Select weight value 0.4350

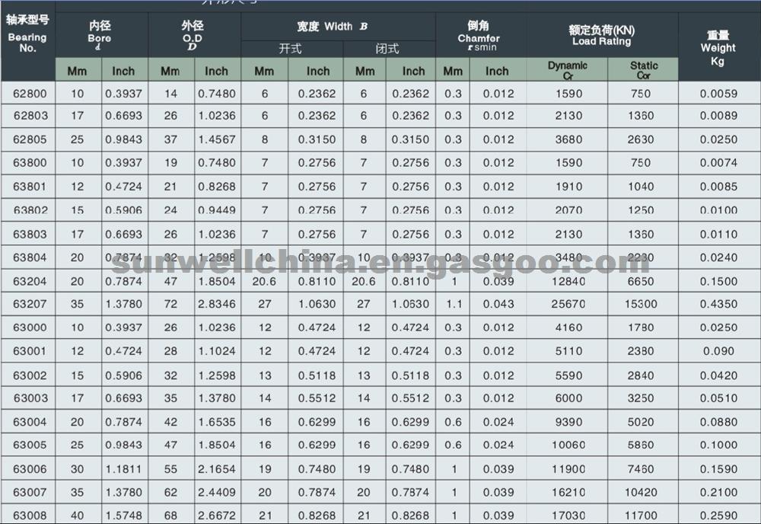tap(718, 304)
